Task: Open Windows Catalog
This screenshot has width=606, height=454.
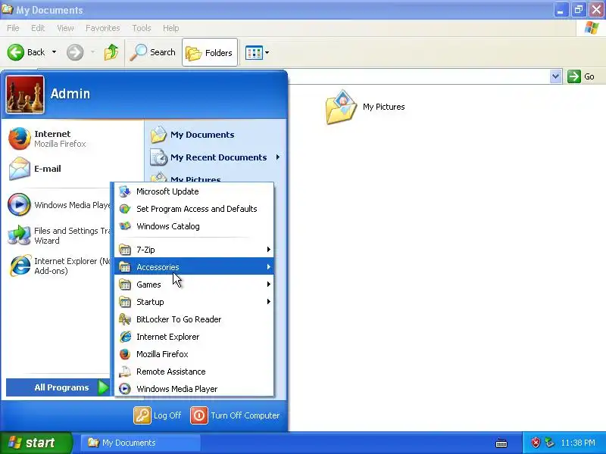Action: pos(194,226)
